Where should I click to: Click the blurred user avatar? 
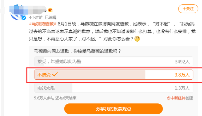[17, 13]
